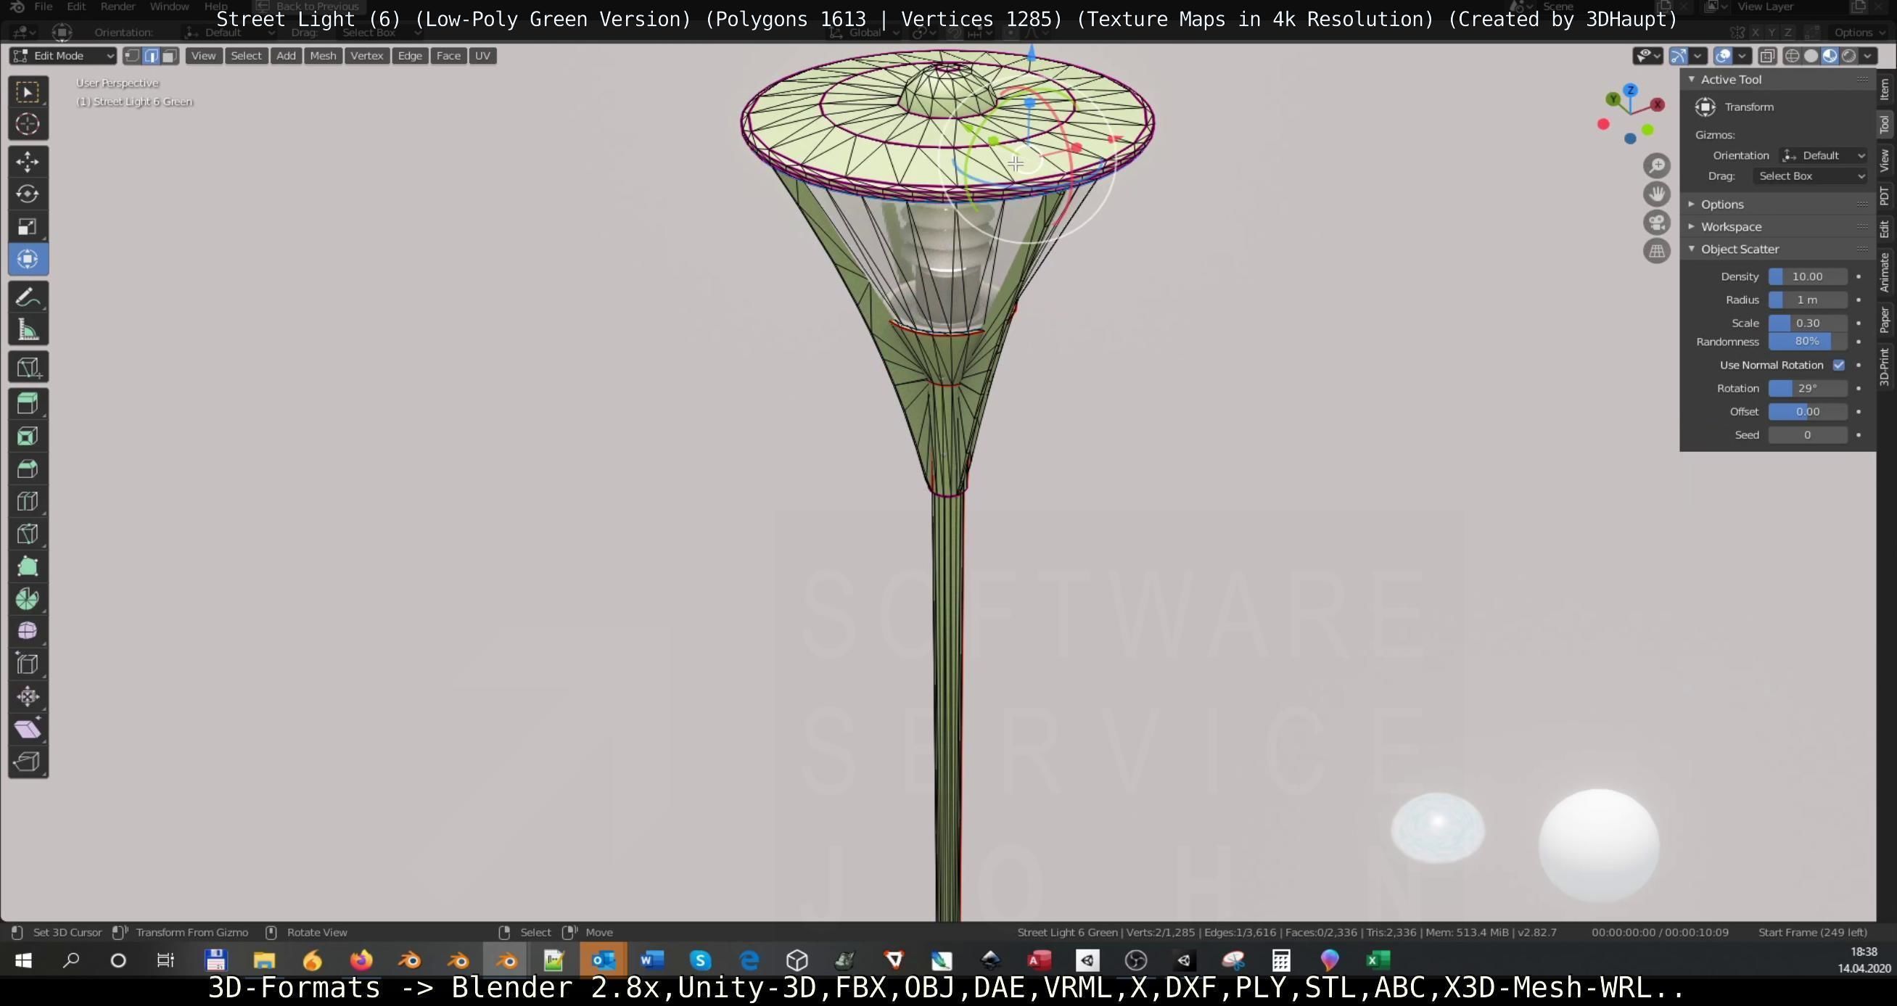Open the Vertex menu
This screenshot has height=1006, width=1897.
click(367, 56)
